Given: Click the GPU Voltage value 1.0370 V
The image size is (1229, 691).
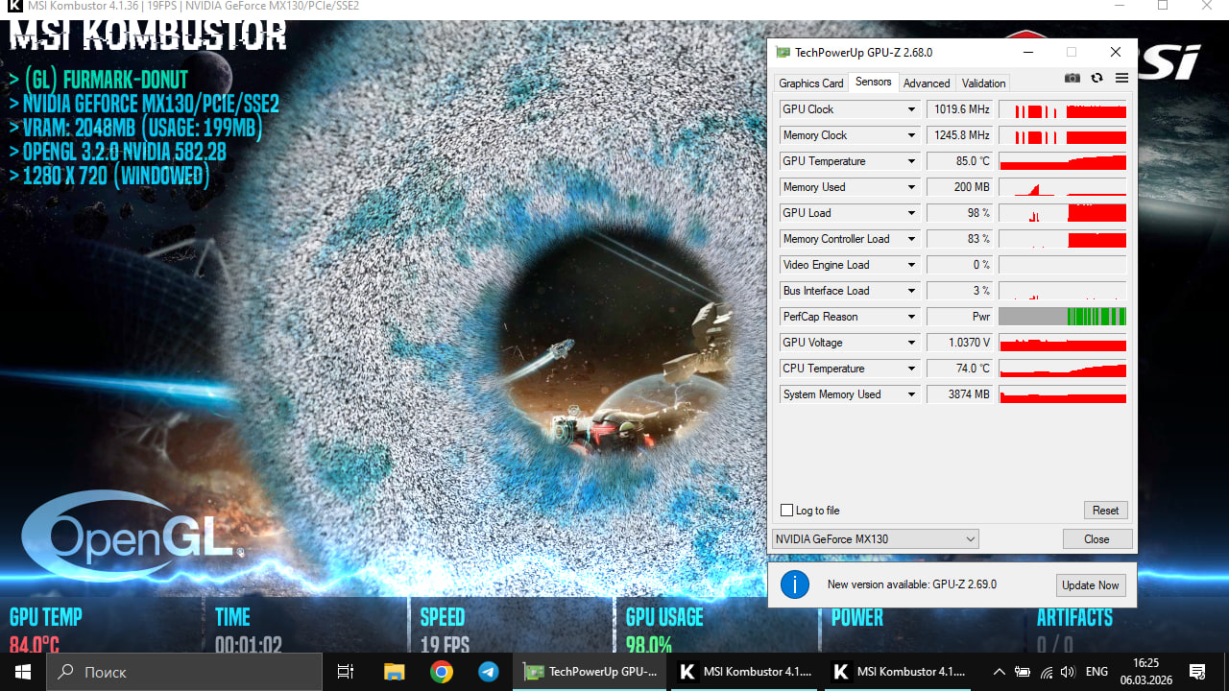Looking at the screenshot, I should (x=959, y=343).
